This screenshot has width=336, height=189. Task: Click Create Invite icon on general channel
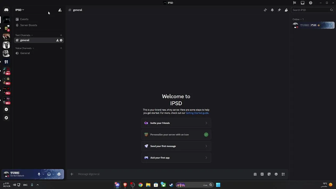pyautogui.click(x=57, y=40)
